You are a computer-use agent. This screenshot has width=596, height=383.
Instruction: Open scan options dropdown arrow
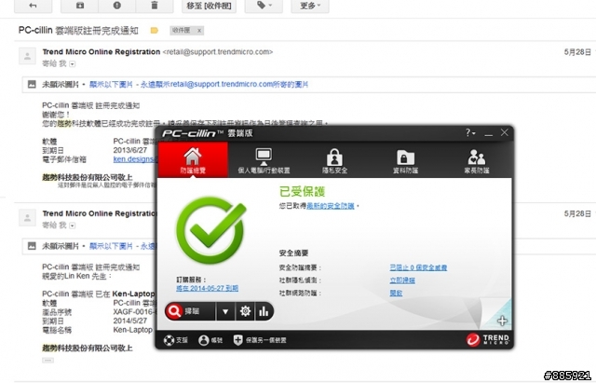click(x=225, y=312)
